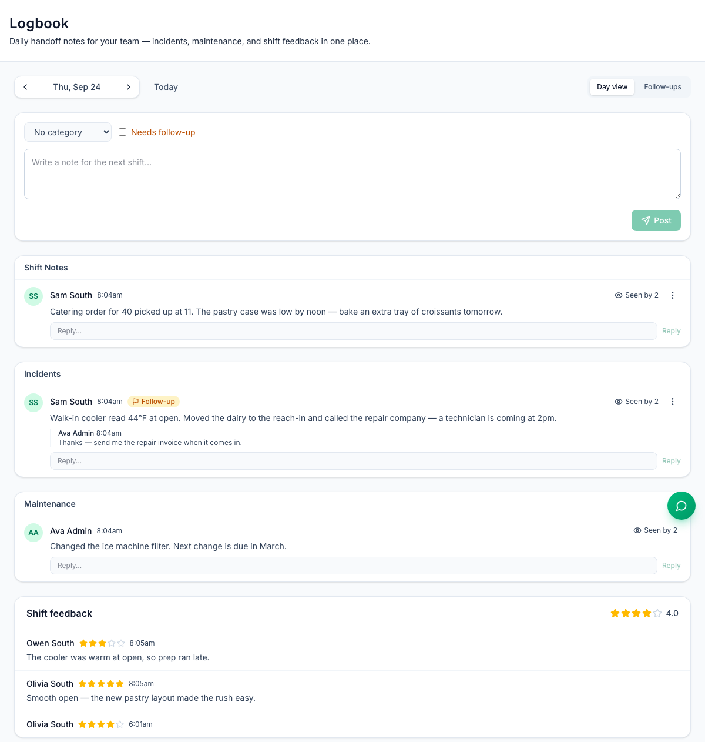Click Olivia South's five-star rating

point(101,684)
